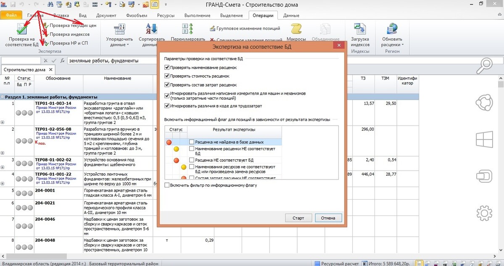Click Упорядочить данные icon

click(x=119, y=29)
